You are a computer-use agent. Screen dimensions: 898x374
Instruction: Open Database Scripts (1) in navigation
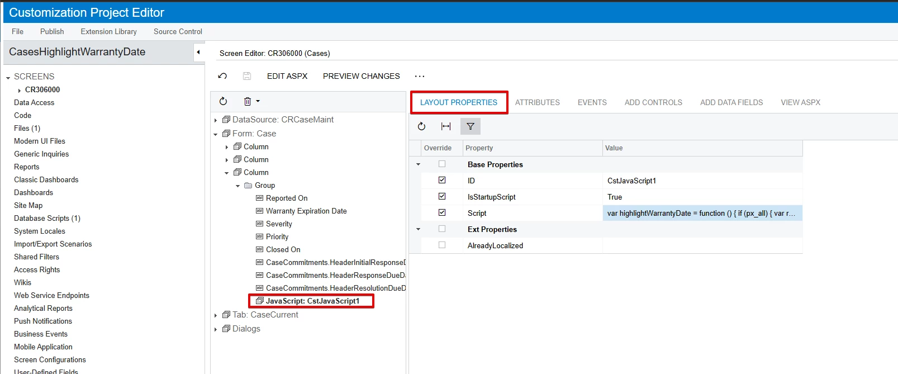click(x=47, y=219)
